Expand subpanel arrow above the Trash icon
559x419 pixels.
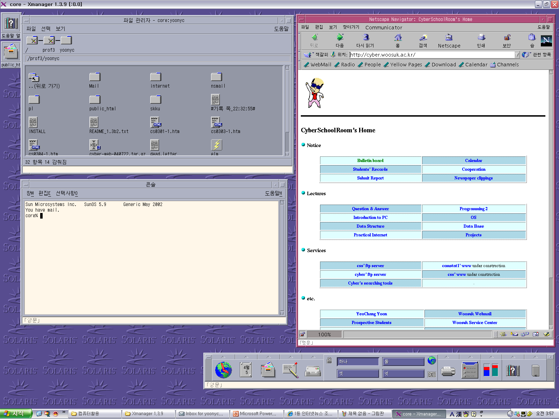click(535, 357)
